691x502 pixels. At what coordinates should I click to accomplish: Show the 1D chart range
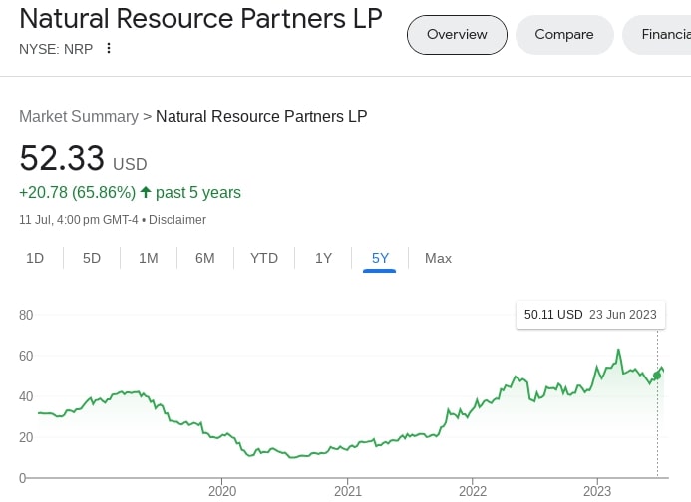coord(35,258)
